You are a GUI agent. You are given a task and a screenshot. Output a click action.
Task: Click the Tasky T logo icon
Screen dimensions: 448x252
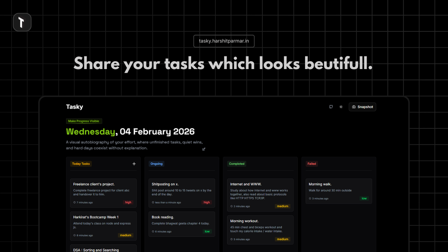pos(22,22)
